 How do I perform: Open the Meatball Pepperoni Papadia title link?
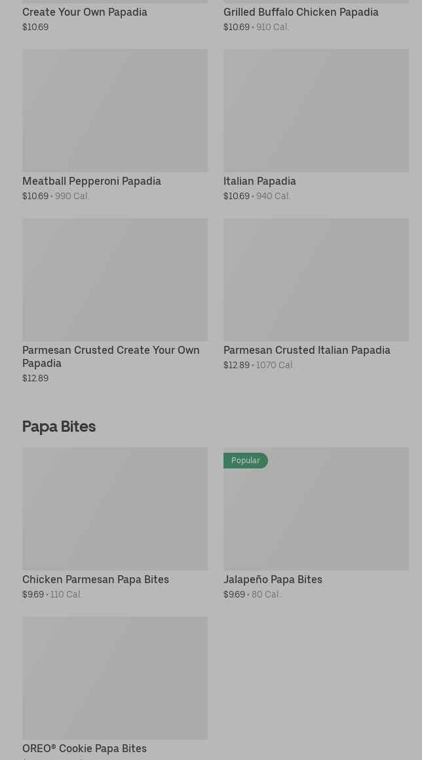92,181
